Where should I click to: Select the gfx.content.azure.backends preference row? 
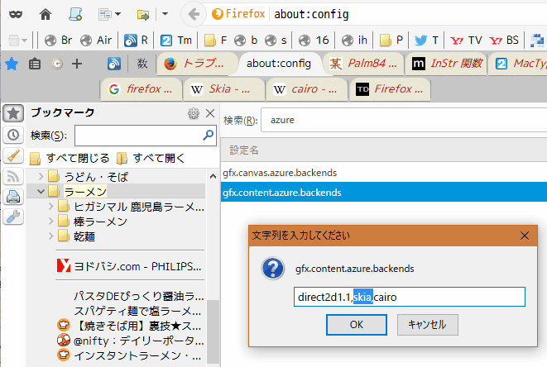tap(384, 192)
